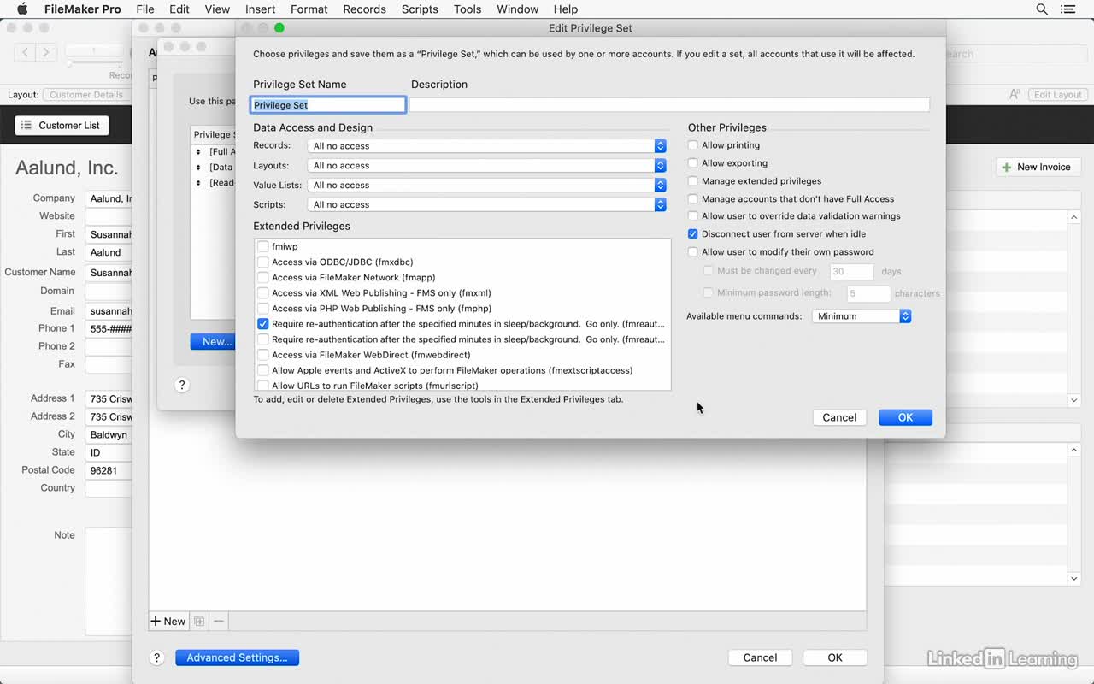Open the Records access dropdown
This screenshot has width=1094, height=684.
(x=486, y=146)
